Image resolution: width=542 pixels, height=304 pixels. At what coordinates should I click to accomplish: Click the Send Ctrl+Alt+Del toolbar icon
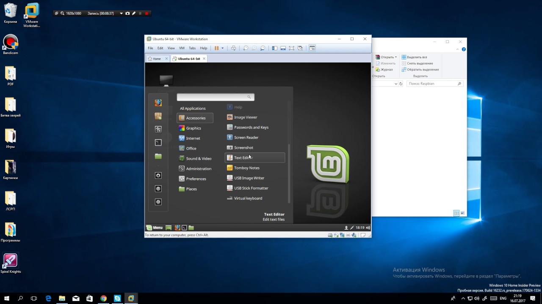[233, 48]
